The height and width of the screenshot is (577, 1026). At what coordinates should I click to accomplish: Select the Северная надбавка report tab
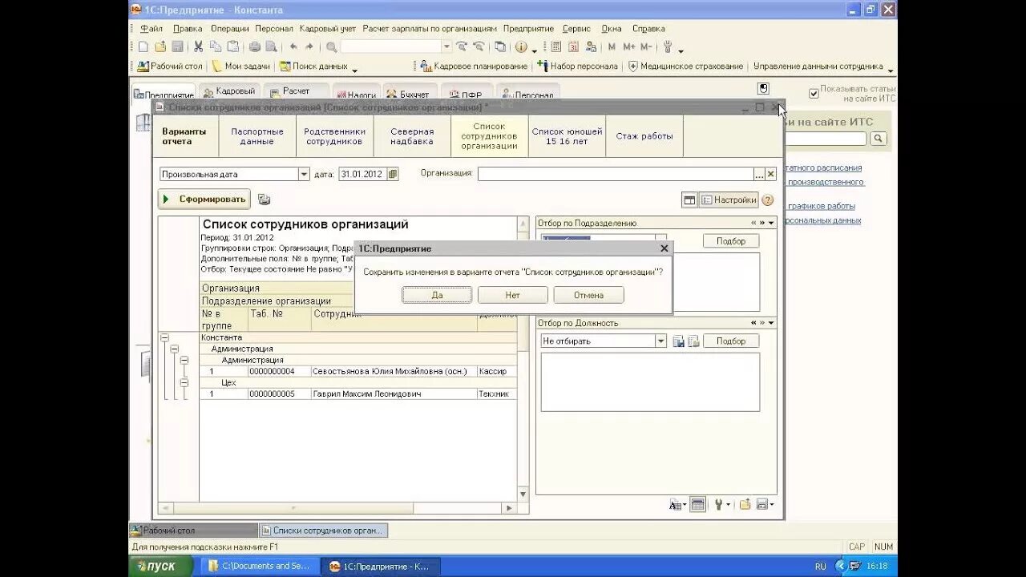tap(412, 136)
